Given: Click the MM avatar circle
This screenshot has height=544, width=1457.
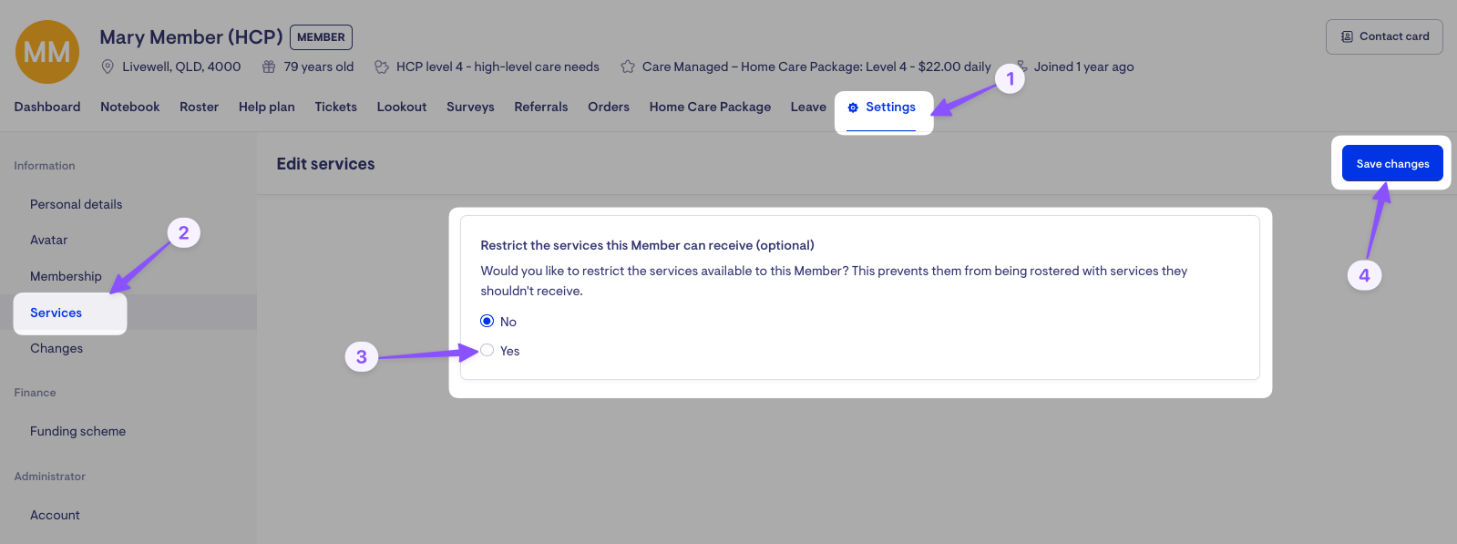Looking at the screenshot, I should (47, 52).
